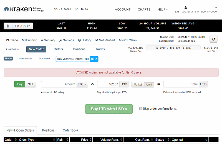This screenshot has height=144, width=222.
Task: Sort by the Pair column
Action: [63, 140]
